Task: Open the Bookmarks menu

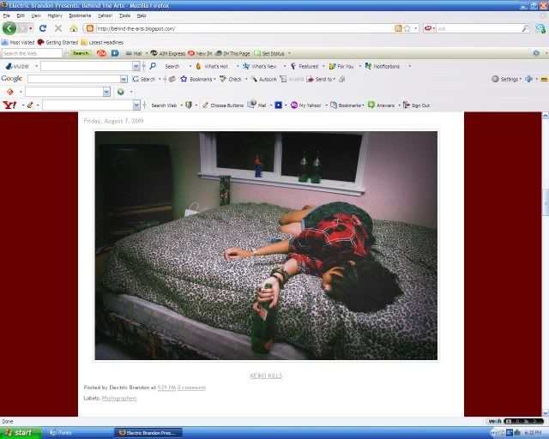Action: click(80, 15)
